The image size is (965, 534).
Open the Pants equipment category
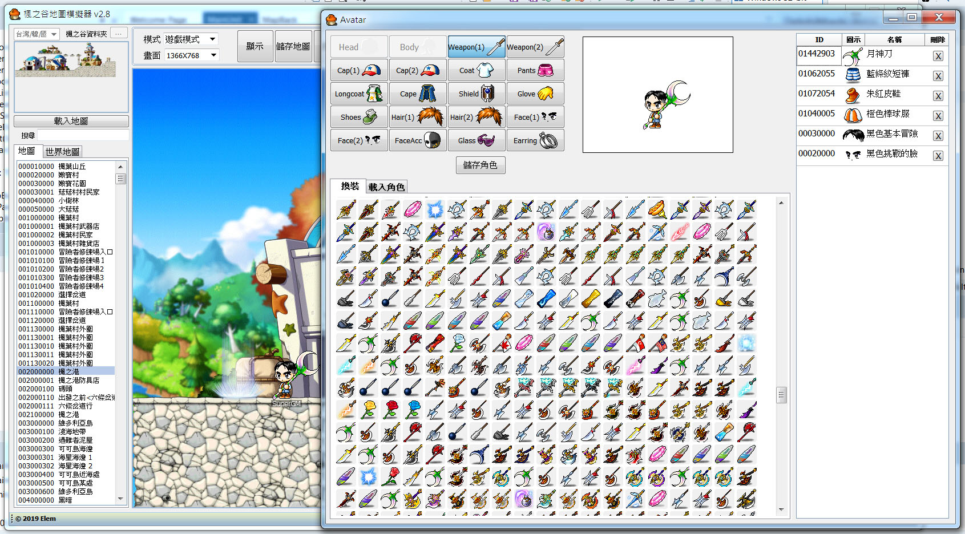[535, 70]
